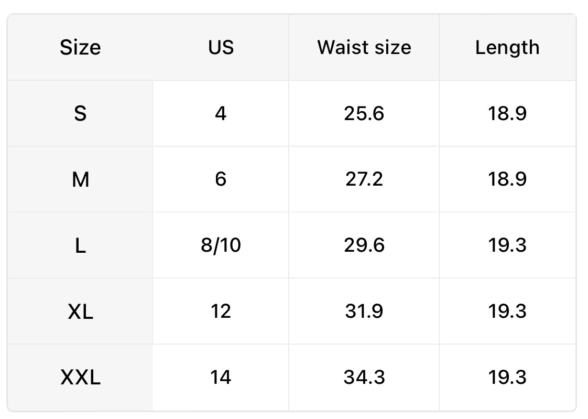Click the US column header
This screenshot has width=588, height=419.
click(x=221, y=48)
